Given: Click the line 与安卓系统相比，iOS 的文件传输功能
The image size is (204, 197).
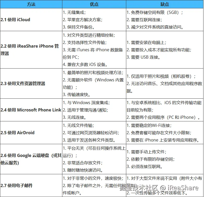Looking at the screenshot, I should (164, 103).
